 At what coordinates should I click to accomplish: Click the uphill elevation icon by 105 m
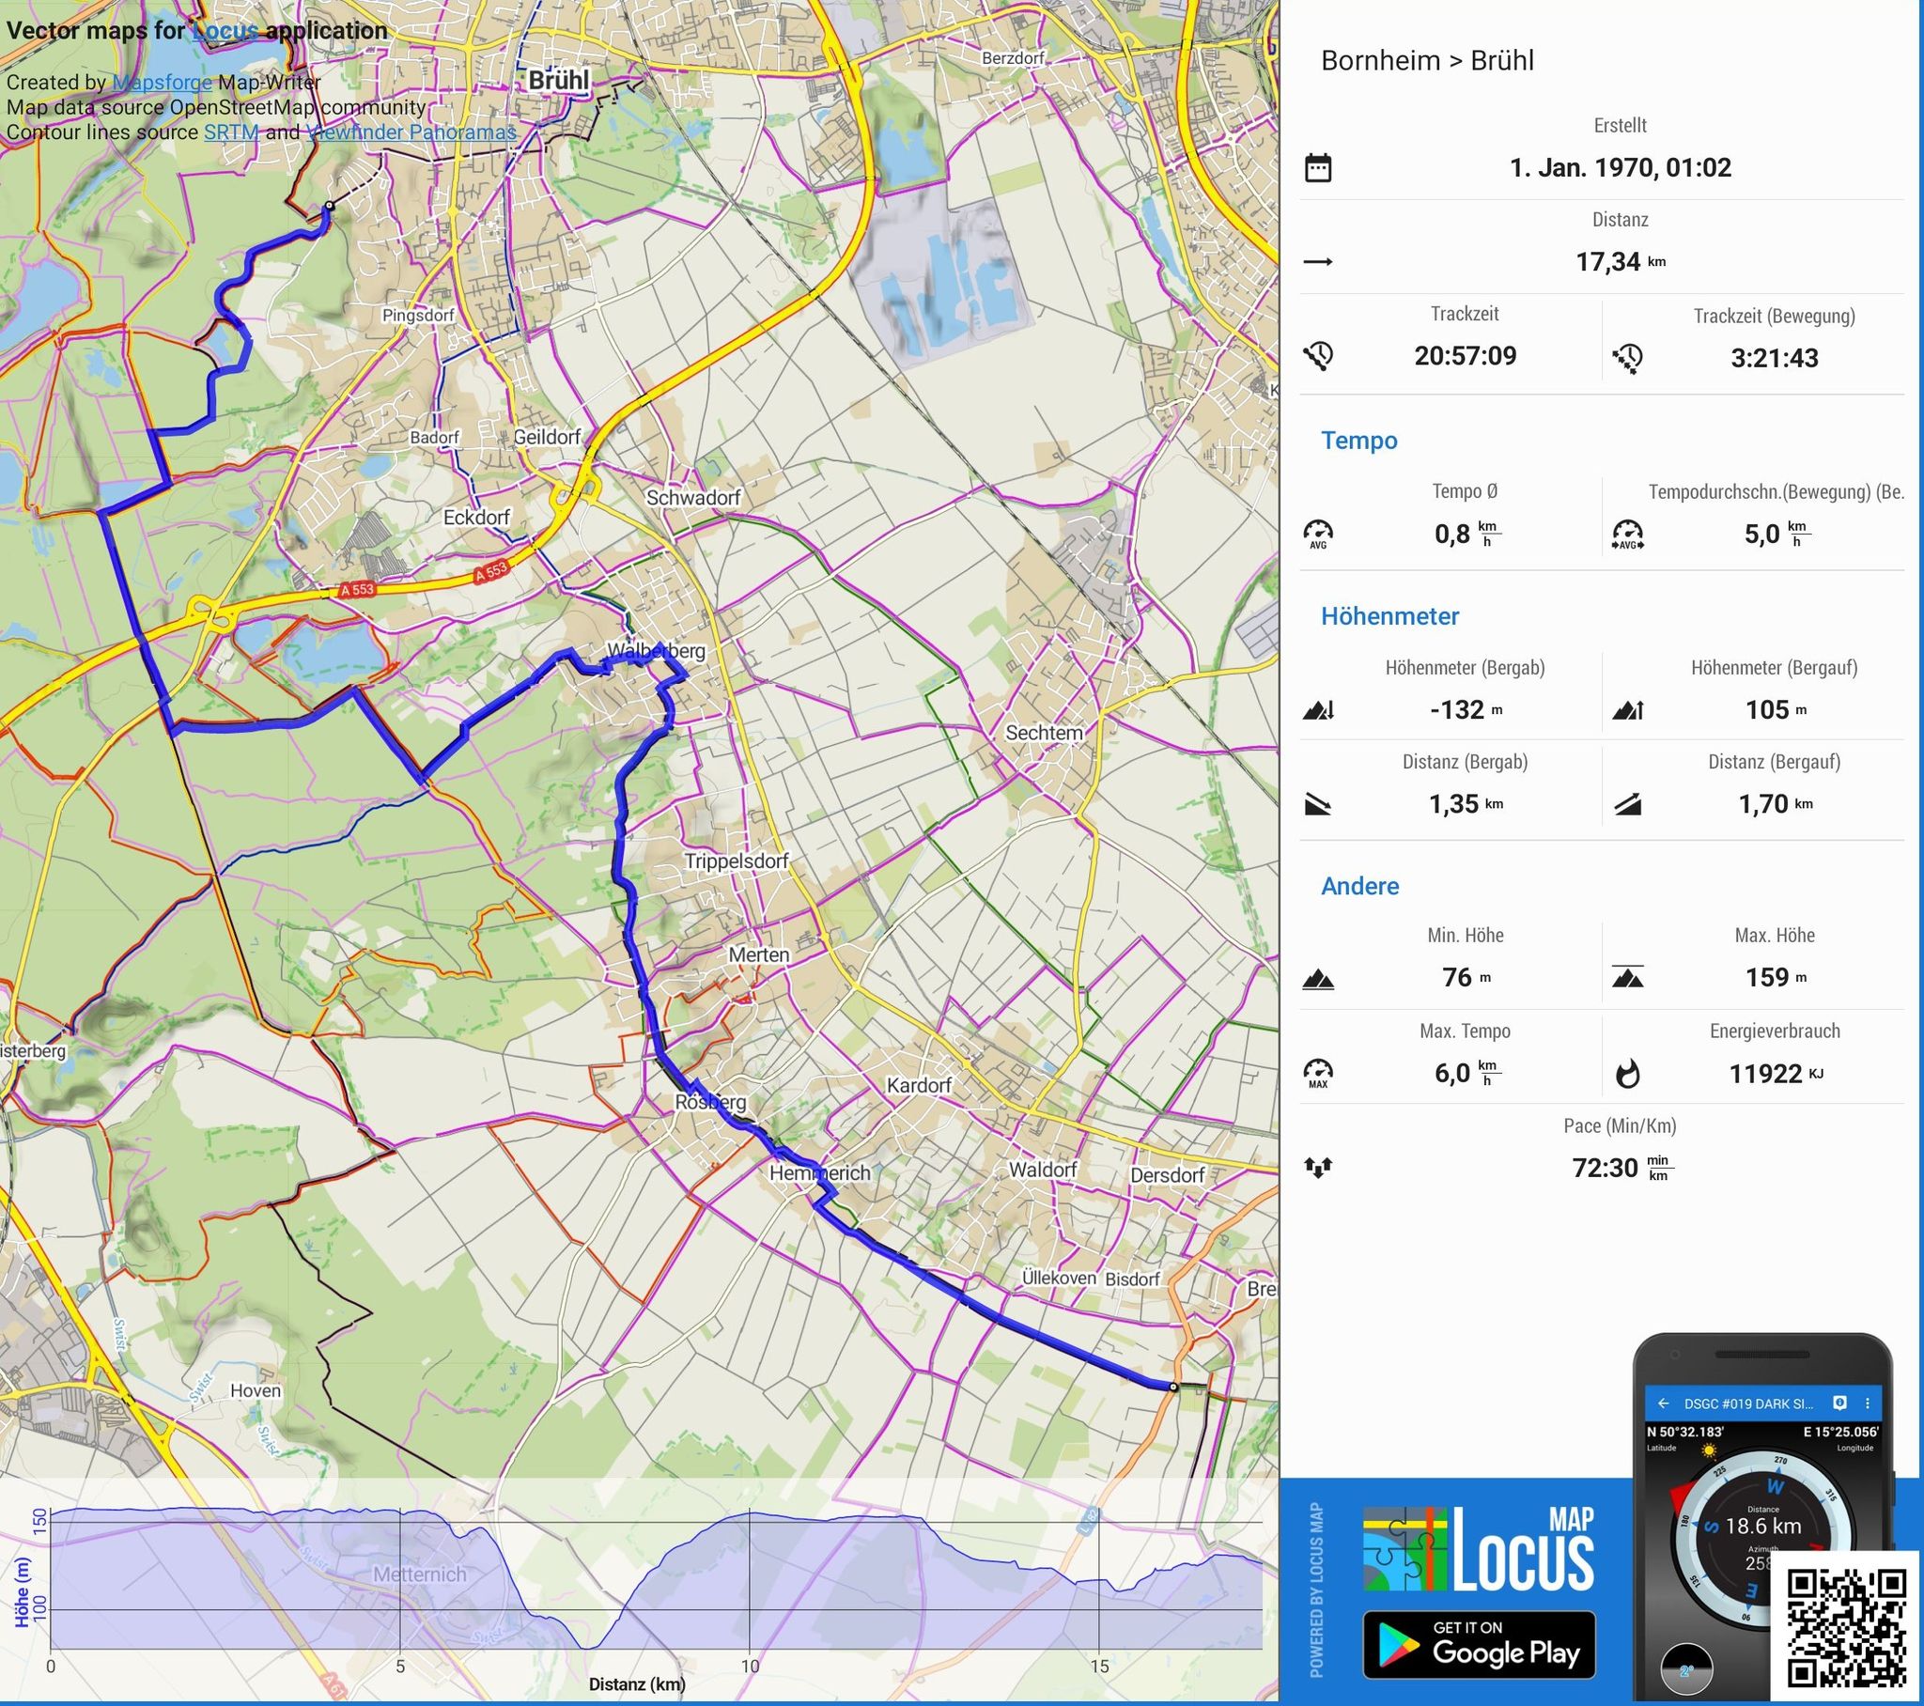[x=1627, y=710]
